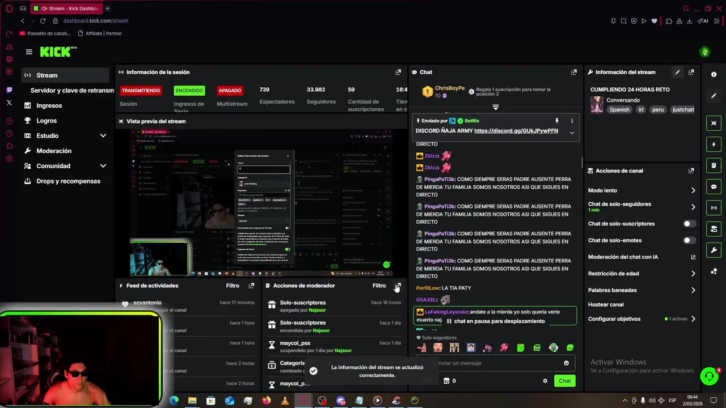
Task: Open chat settings gear icon
Action: pyautogui.click(x=545, y=381)
